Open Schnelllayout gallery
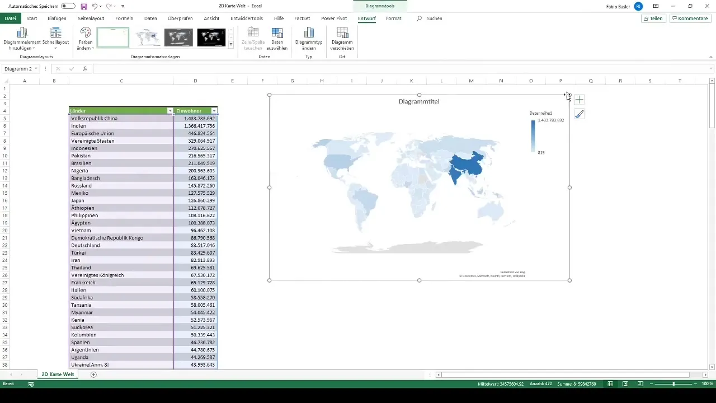This screenshot has width=716, height=403. (x=55, y=39)
